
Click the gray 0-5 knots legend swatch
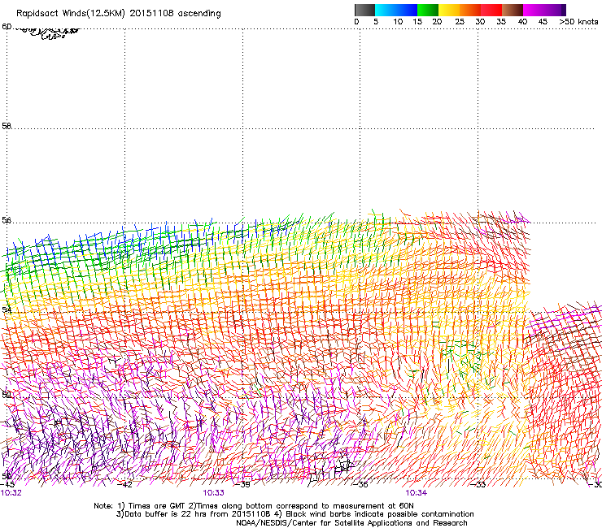pos(364,10)
